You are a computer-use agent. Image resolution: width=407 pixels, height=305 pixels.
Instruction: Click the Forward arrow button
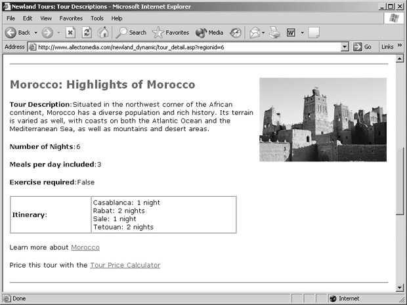click(x=47, y=33)
